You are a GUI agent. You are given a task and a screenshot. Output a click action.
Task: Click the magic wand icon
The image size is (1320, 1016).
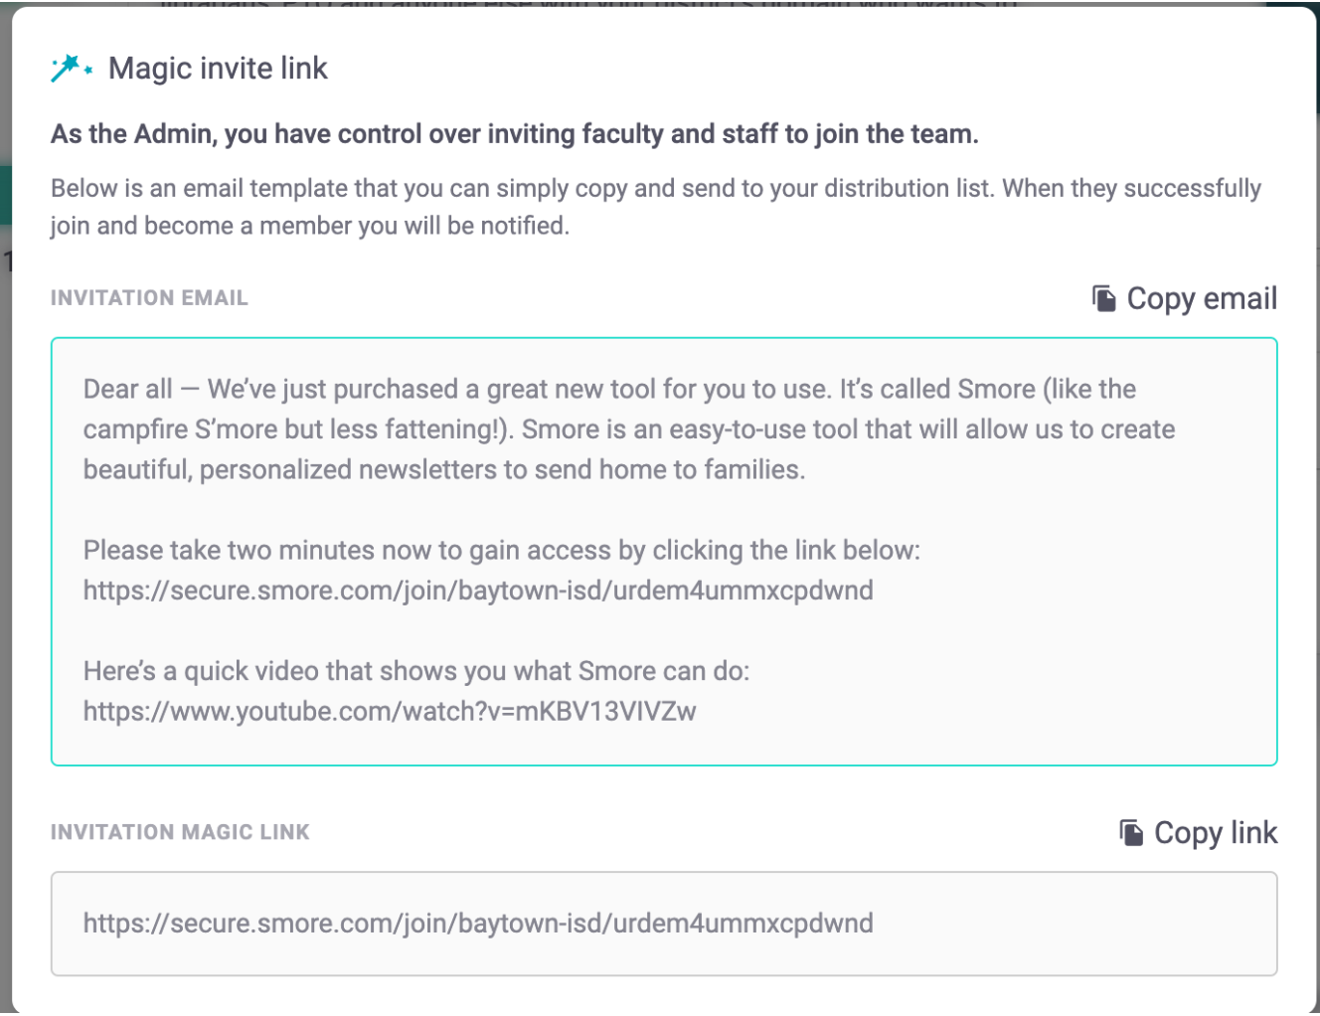71,69
